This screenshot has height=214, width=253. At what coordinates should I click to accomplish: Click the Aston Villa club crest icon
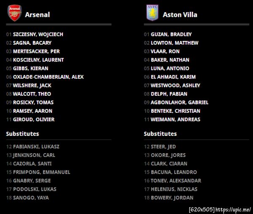point(152,13)
